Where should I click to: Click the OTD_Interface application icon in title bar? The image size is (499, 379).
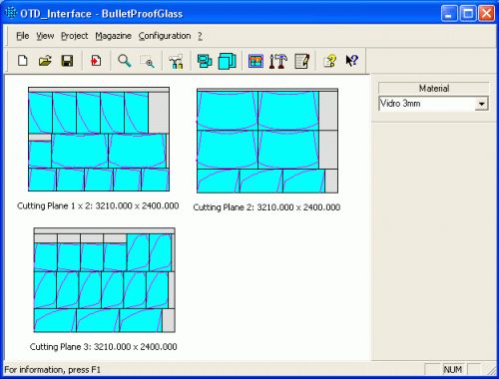tap(11, 13)
